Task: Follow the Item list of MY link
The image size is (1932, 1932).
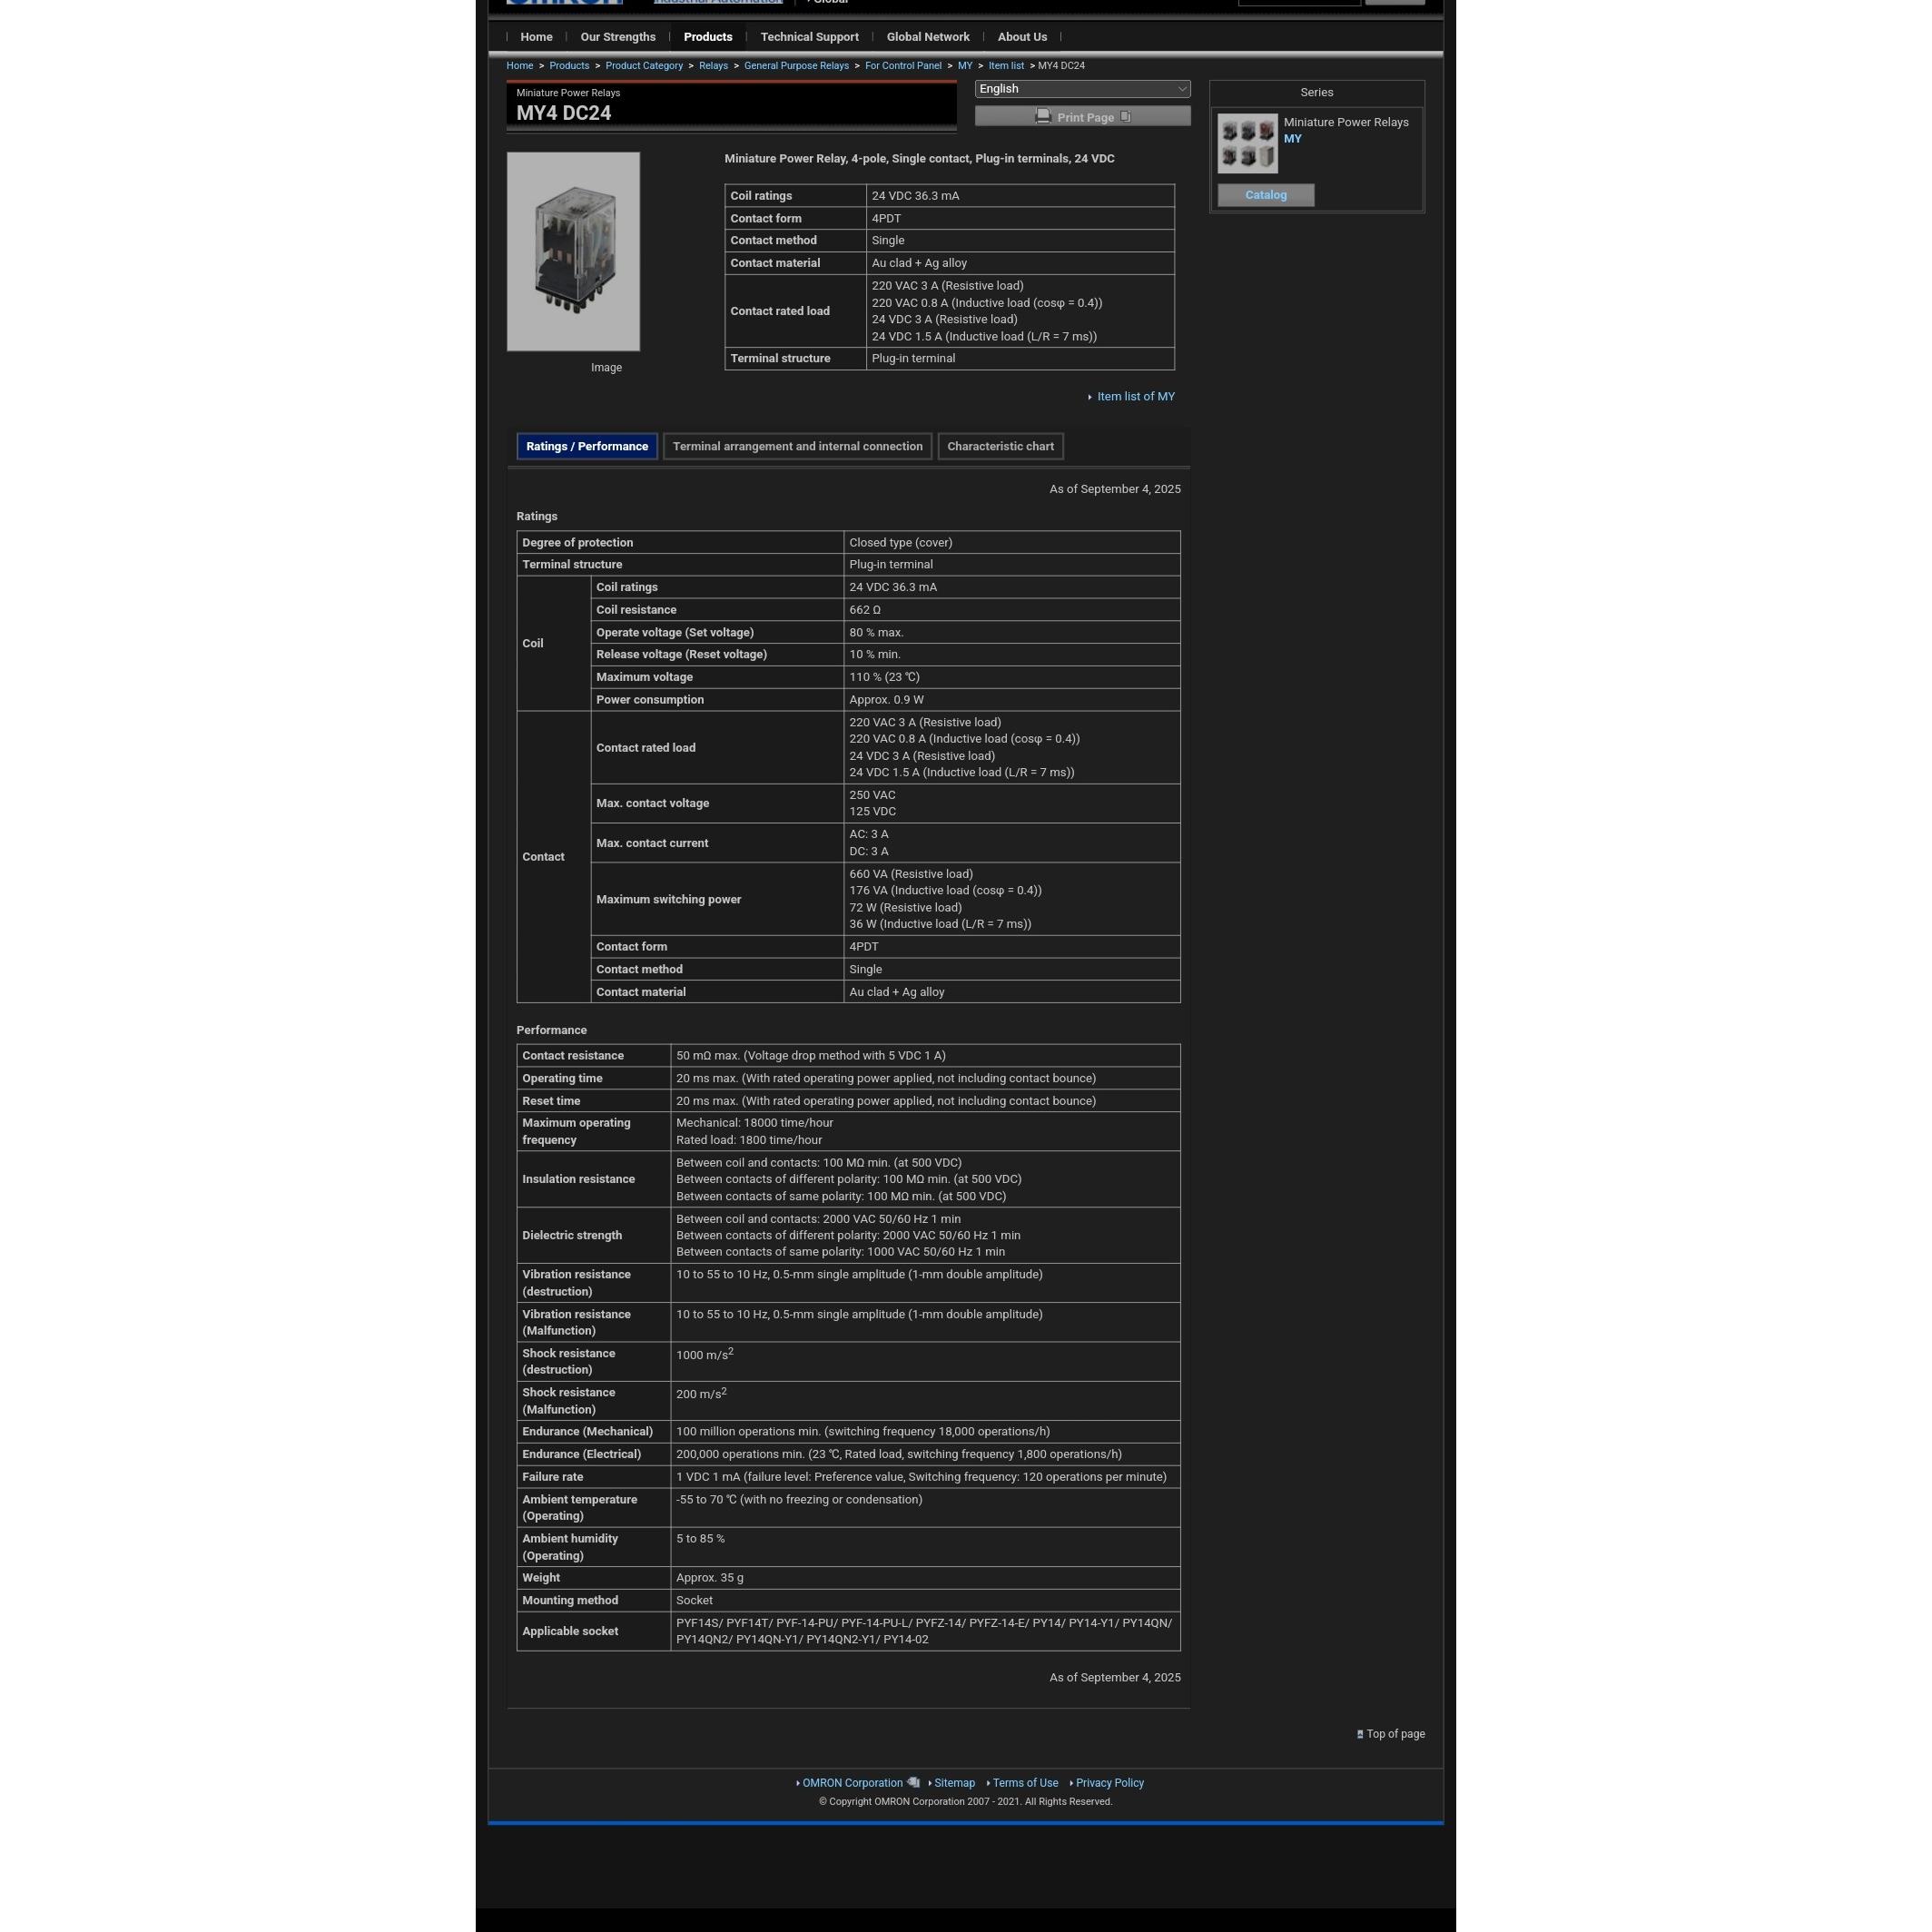Action: (1135, 397)
